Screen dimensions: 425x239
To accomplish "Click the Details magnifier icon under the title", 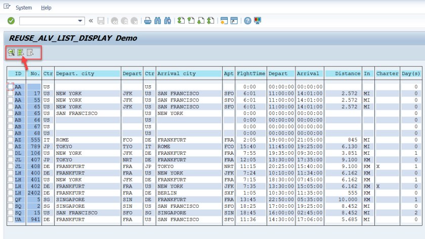I will point(11,52).
